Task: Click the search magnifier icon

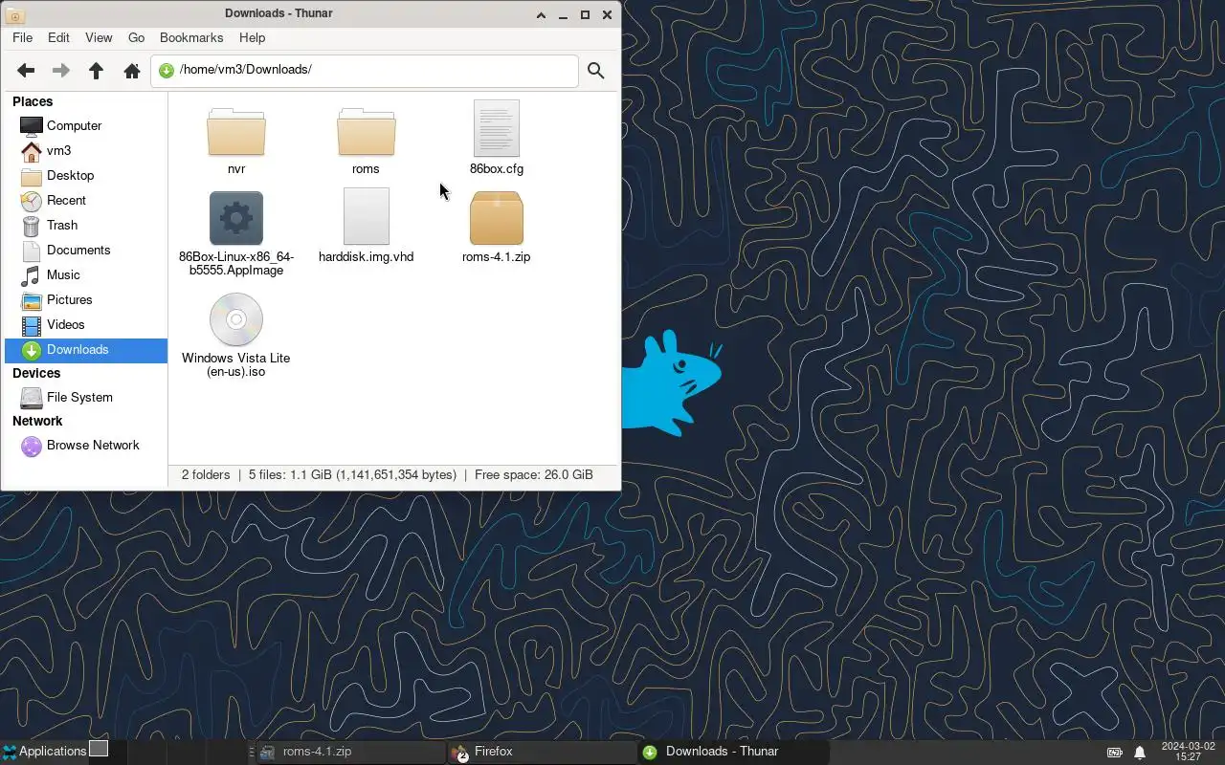Action: [x=595, y=71]
